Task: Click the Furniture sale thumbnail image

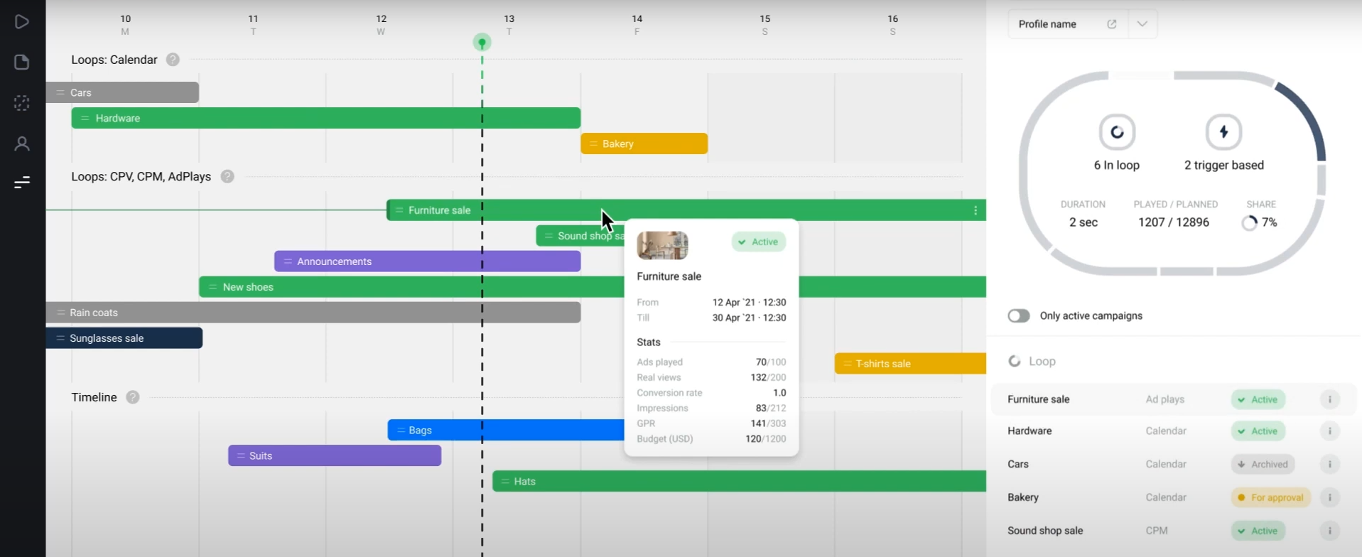Action: [662, 246]
